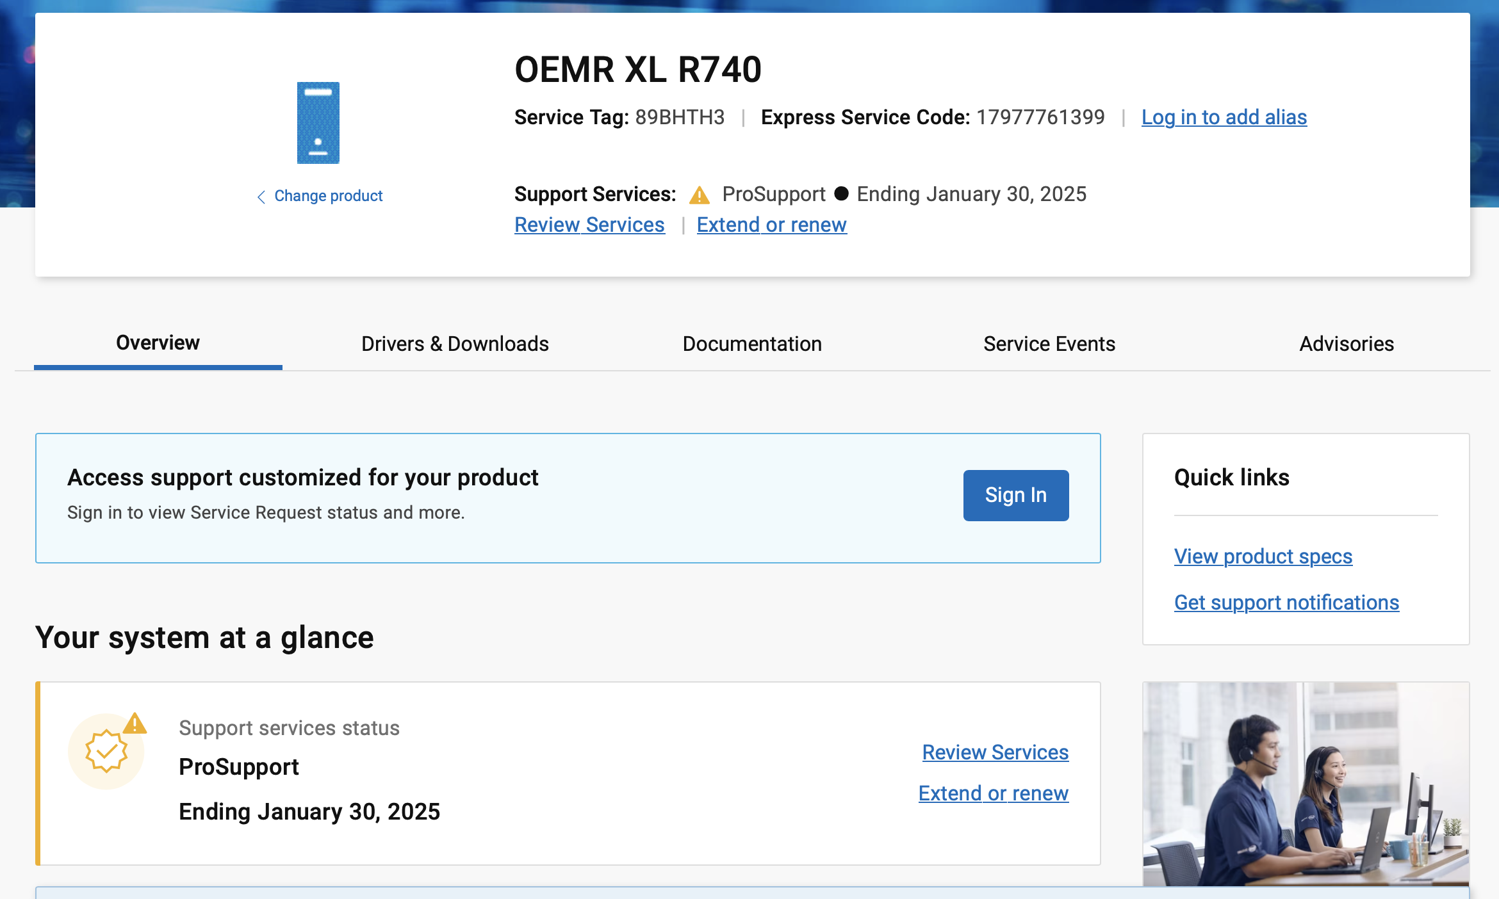This screenshot has width=1499, height=899.
Task: Select Express Service Code 17977761399
Action: [x=1041, y=117]
